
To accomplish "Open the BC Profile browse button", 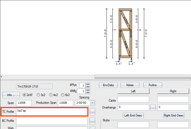I will 92,121.
